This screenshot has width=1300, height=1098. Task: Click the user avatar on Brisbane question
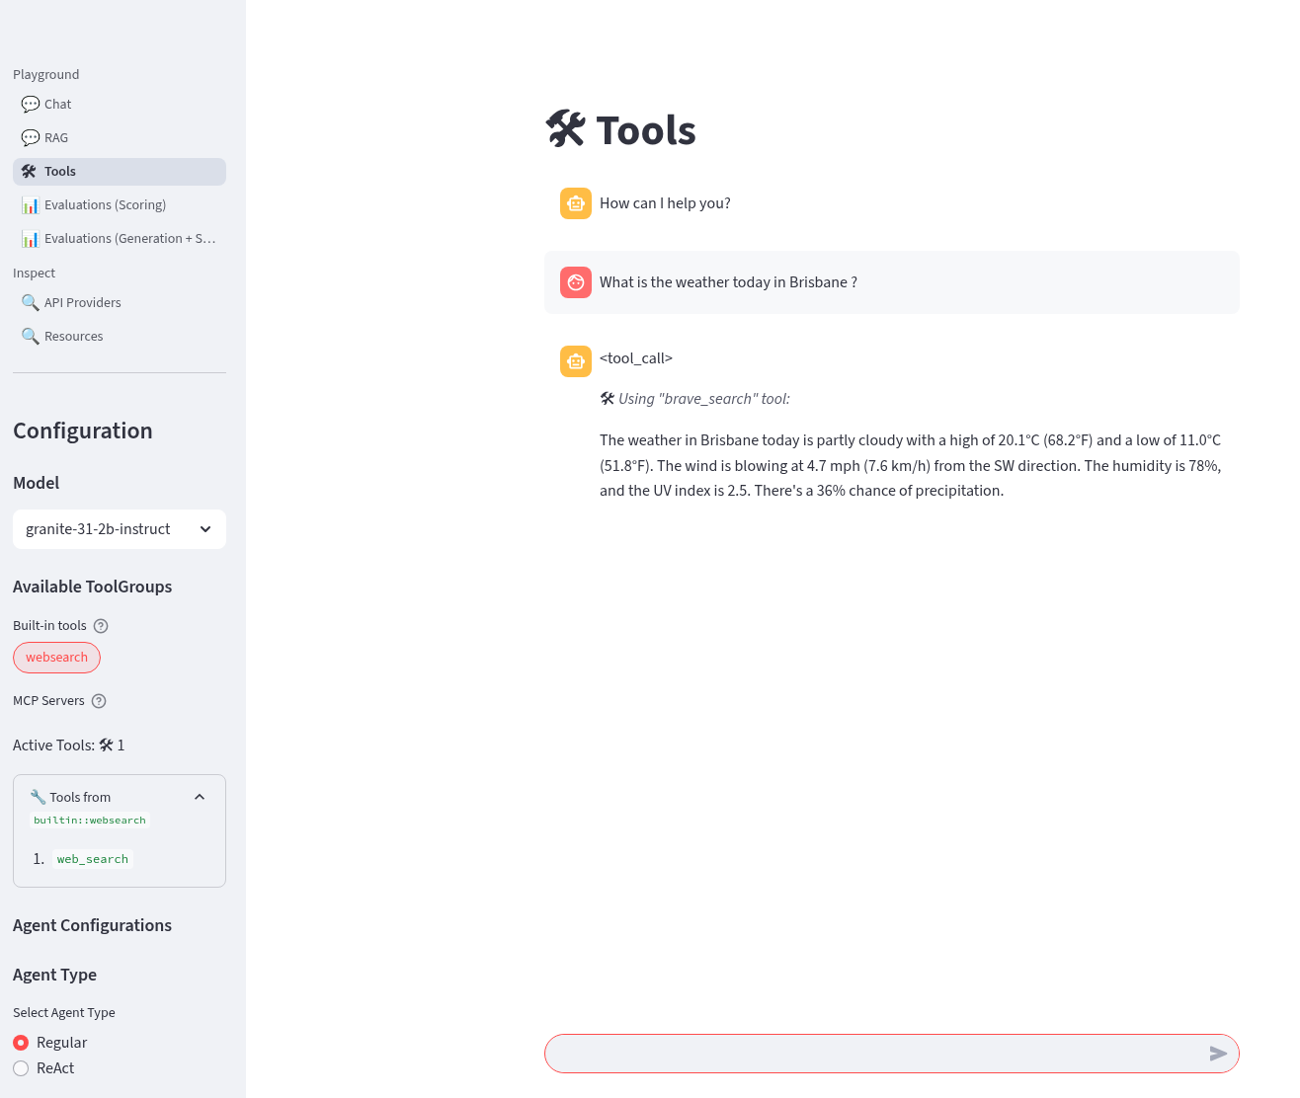click(x=576, y=282)
